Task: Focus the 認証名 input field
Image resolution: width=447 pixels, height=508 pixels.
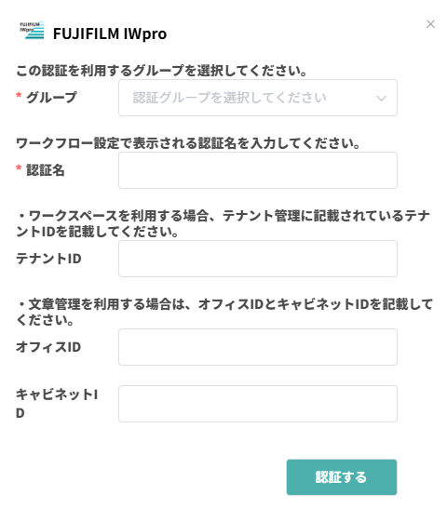Action: coord(258,170)
